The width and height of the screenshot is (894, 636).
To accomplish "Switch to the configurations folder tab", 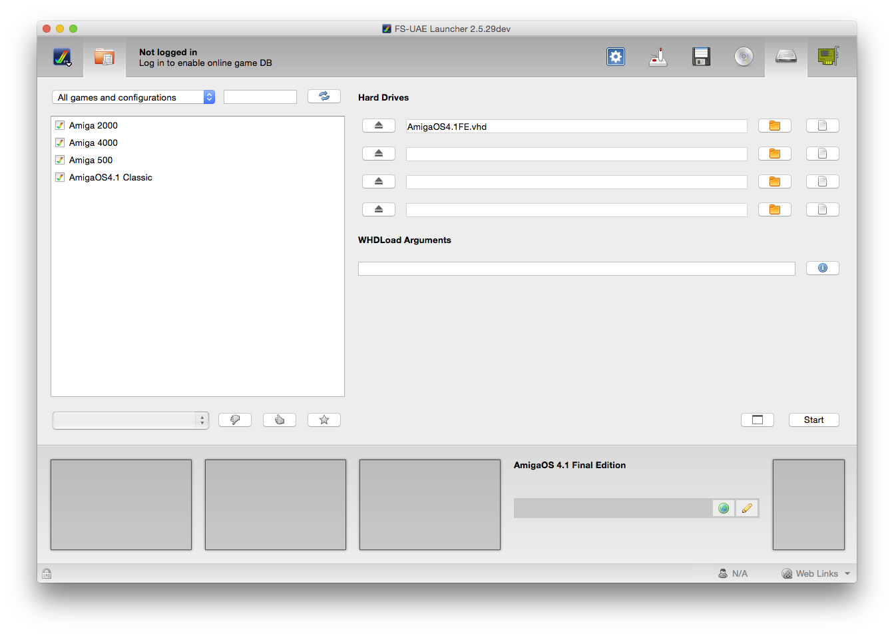I will coord(105,57).
